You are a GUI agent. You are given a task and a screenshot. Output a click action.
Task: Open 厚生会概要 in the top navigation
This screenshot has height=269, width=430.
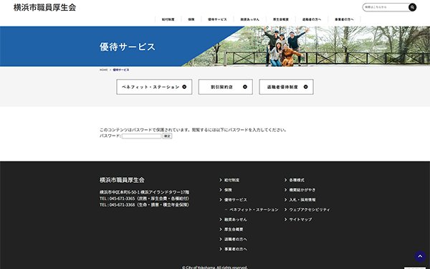tap(280, 19)
